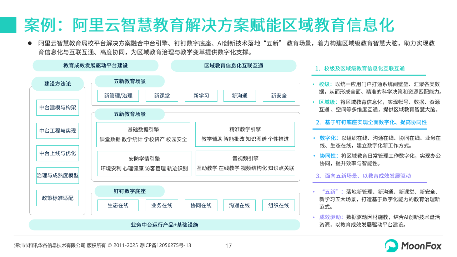Click the 政策标准适配 box

coord(57,198)
